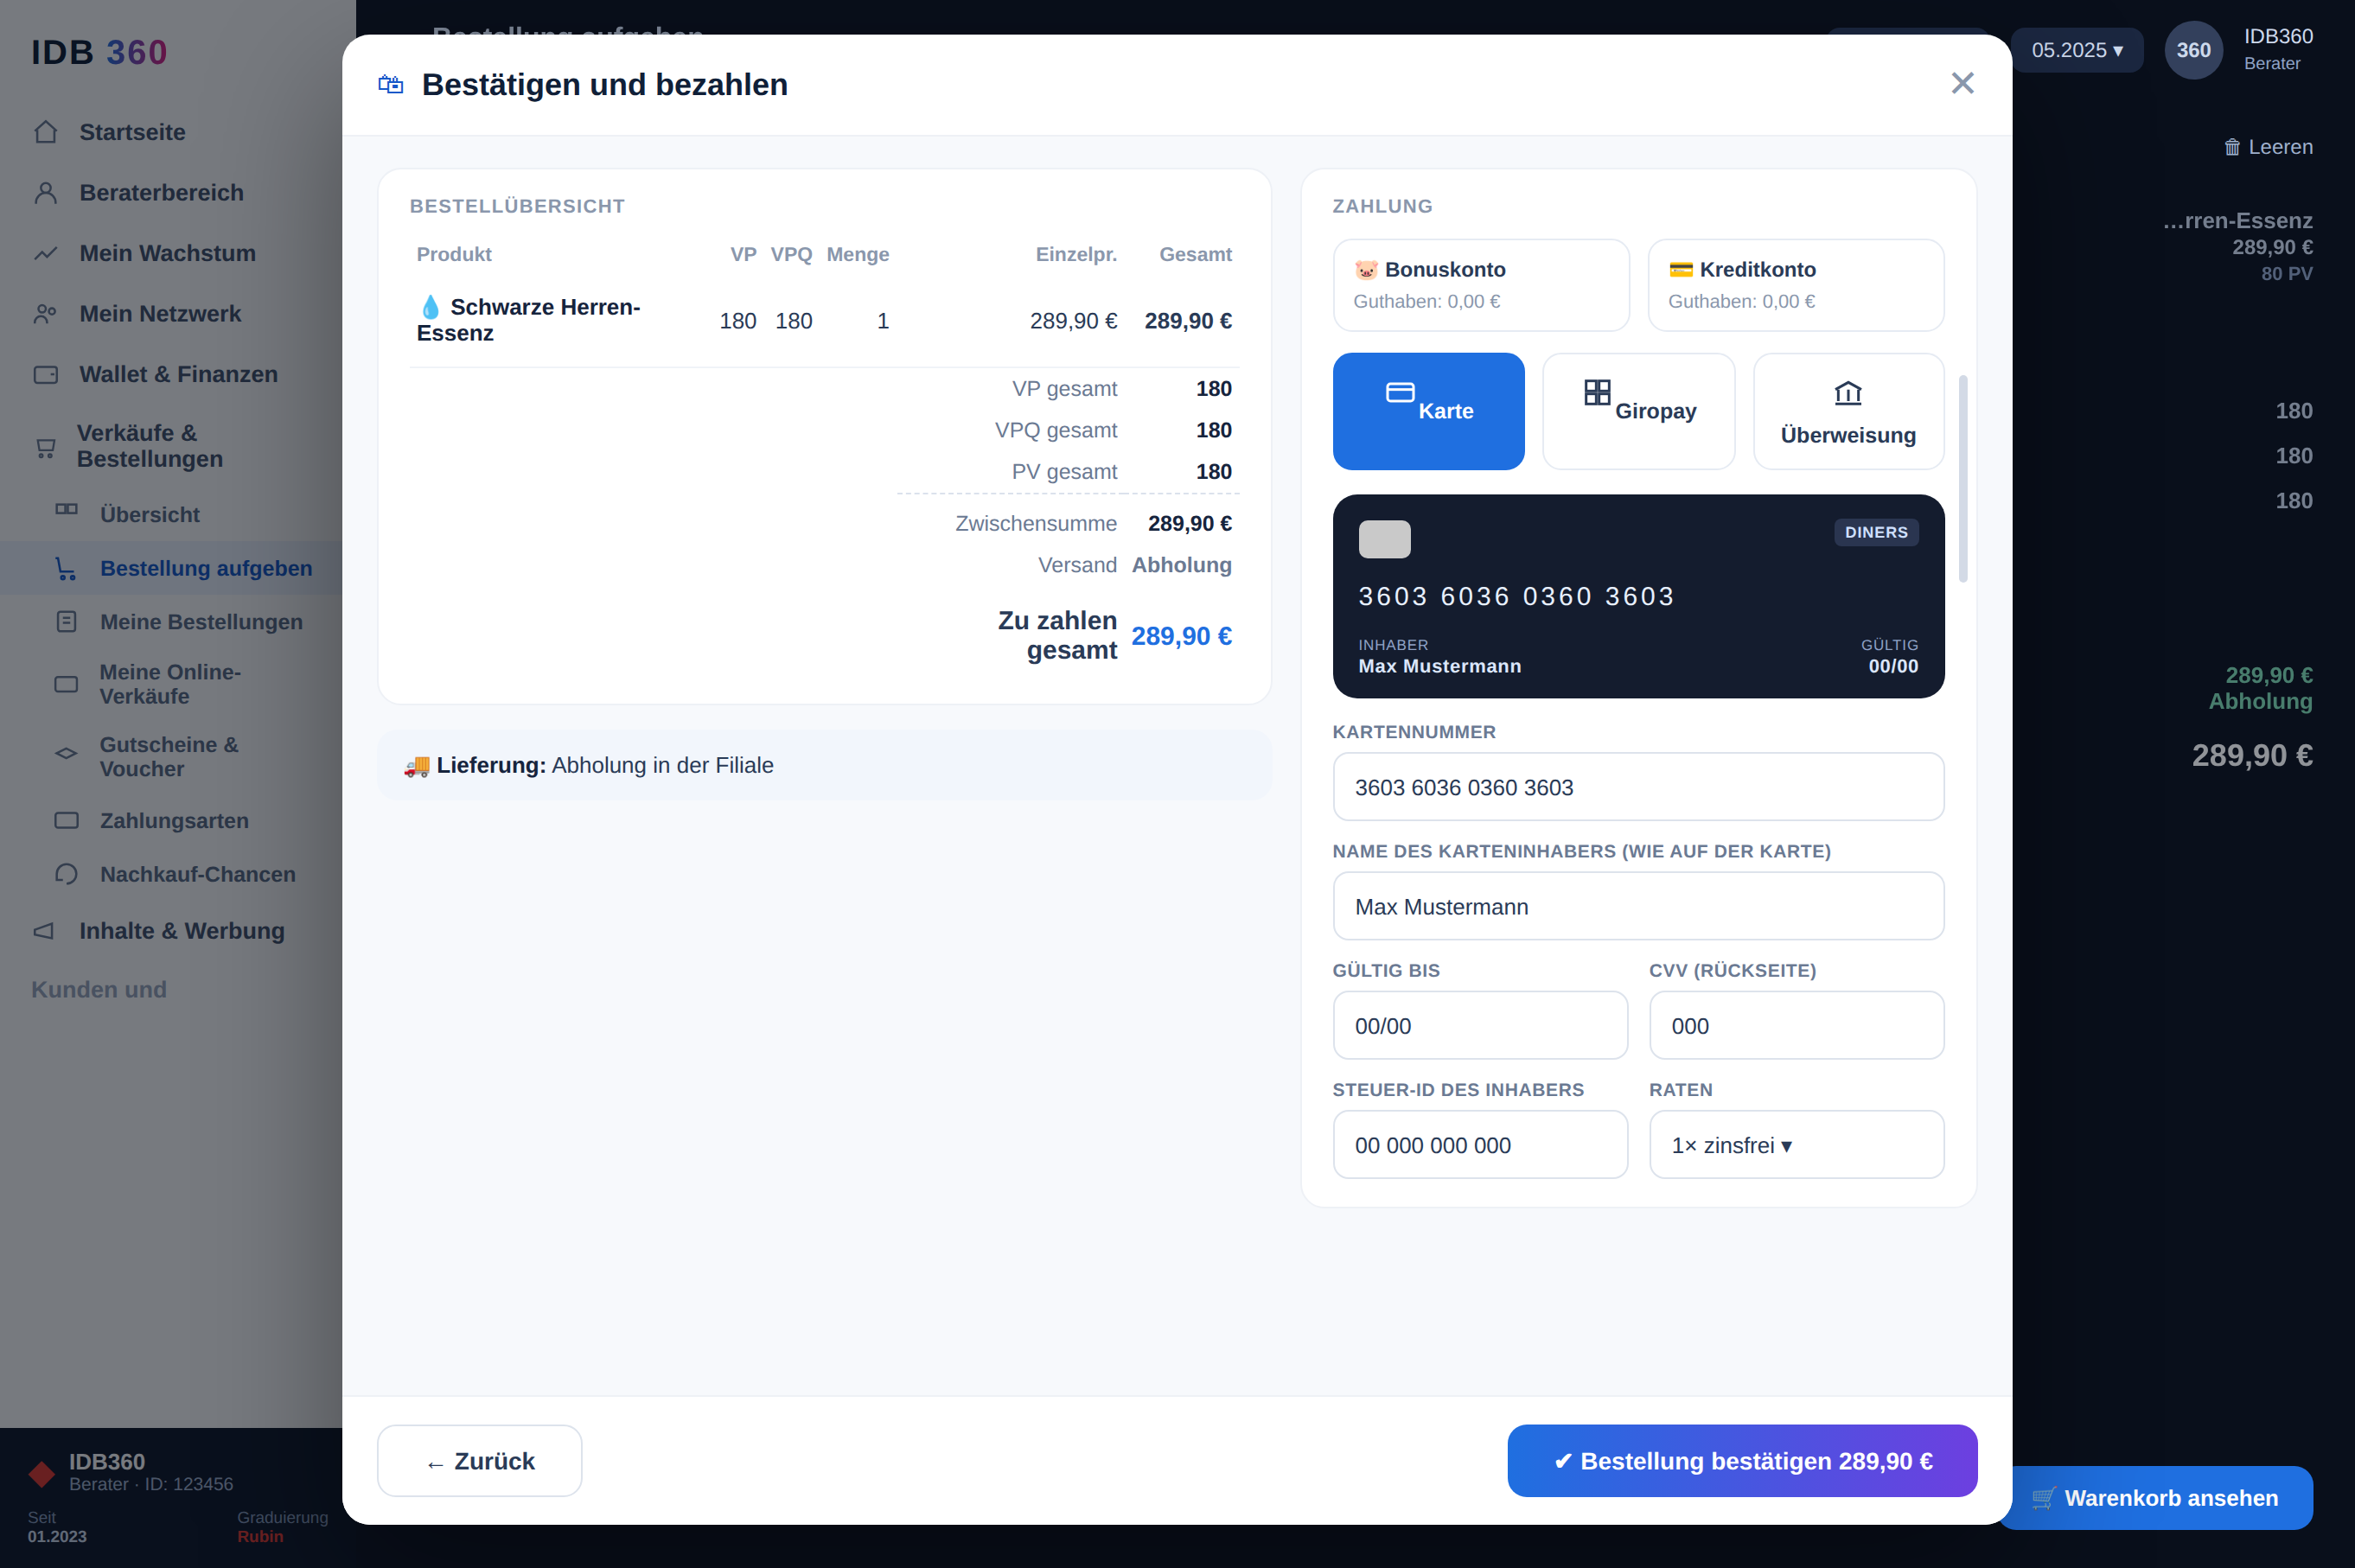Viewport: 2355px width, 1568px height.
Task: Open the 05.2025 period dropdown
Action: pyautogui.click(x=2076, y=50)
